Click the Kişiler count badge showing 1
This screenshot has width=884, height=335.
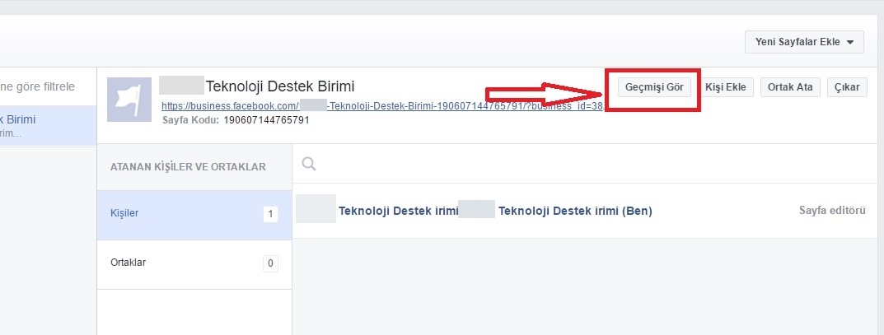point(270,215)
